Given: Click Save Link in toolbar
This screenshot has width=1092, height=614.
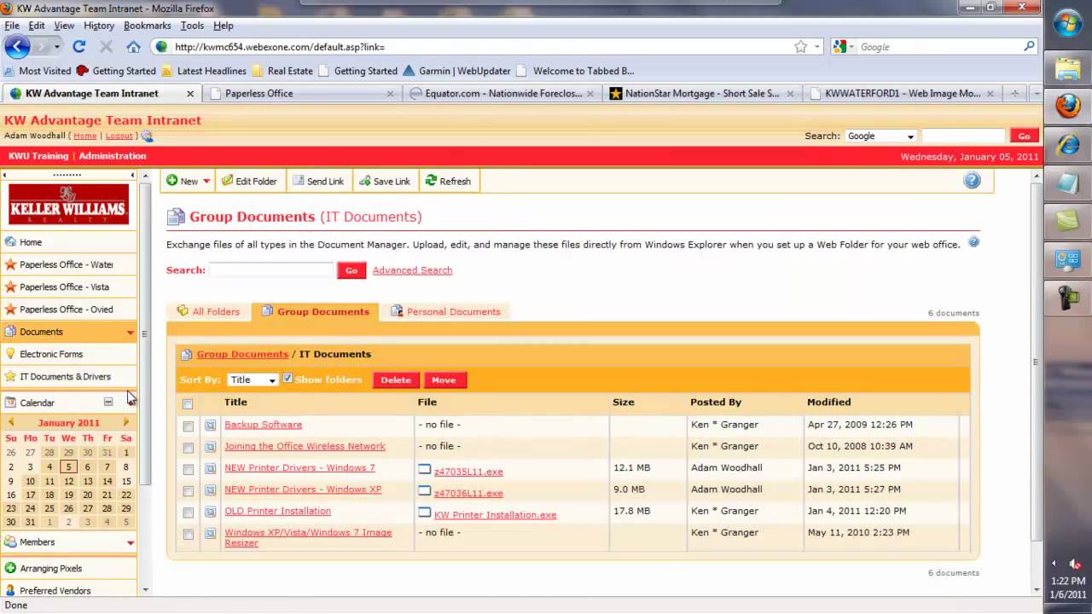Looking at the screenshot, I should click(385, 181).
